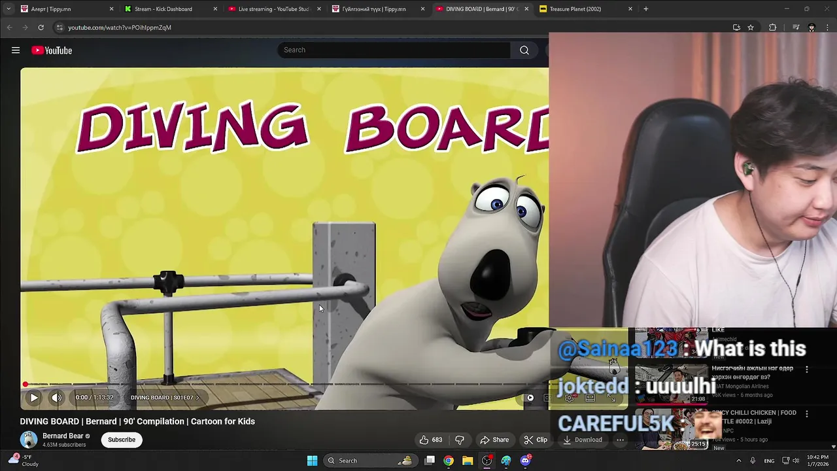View site information icon in address bar

(59, 27)
